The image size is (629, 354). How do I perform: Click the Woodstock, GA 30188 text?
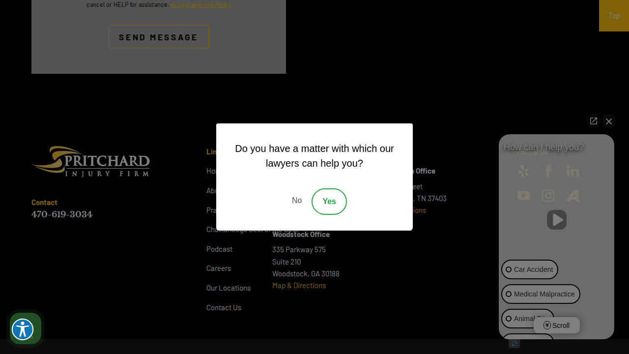click(306, 274)
